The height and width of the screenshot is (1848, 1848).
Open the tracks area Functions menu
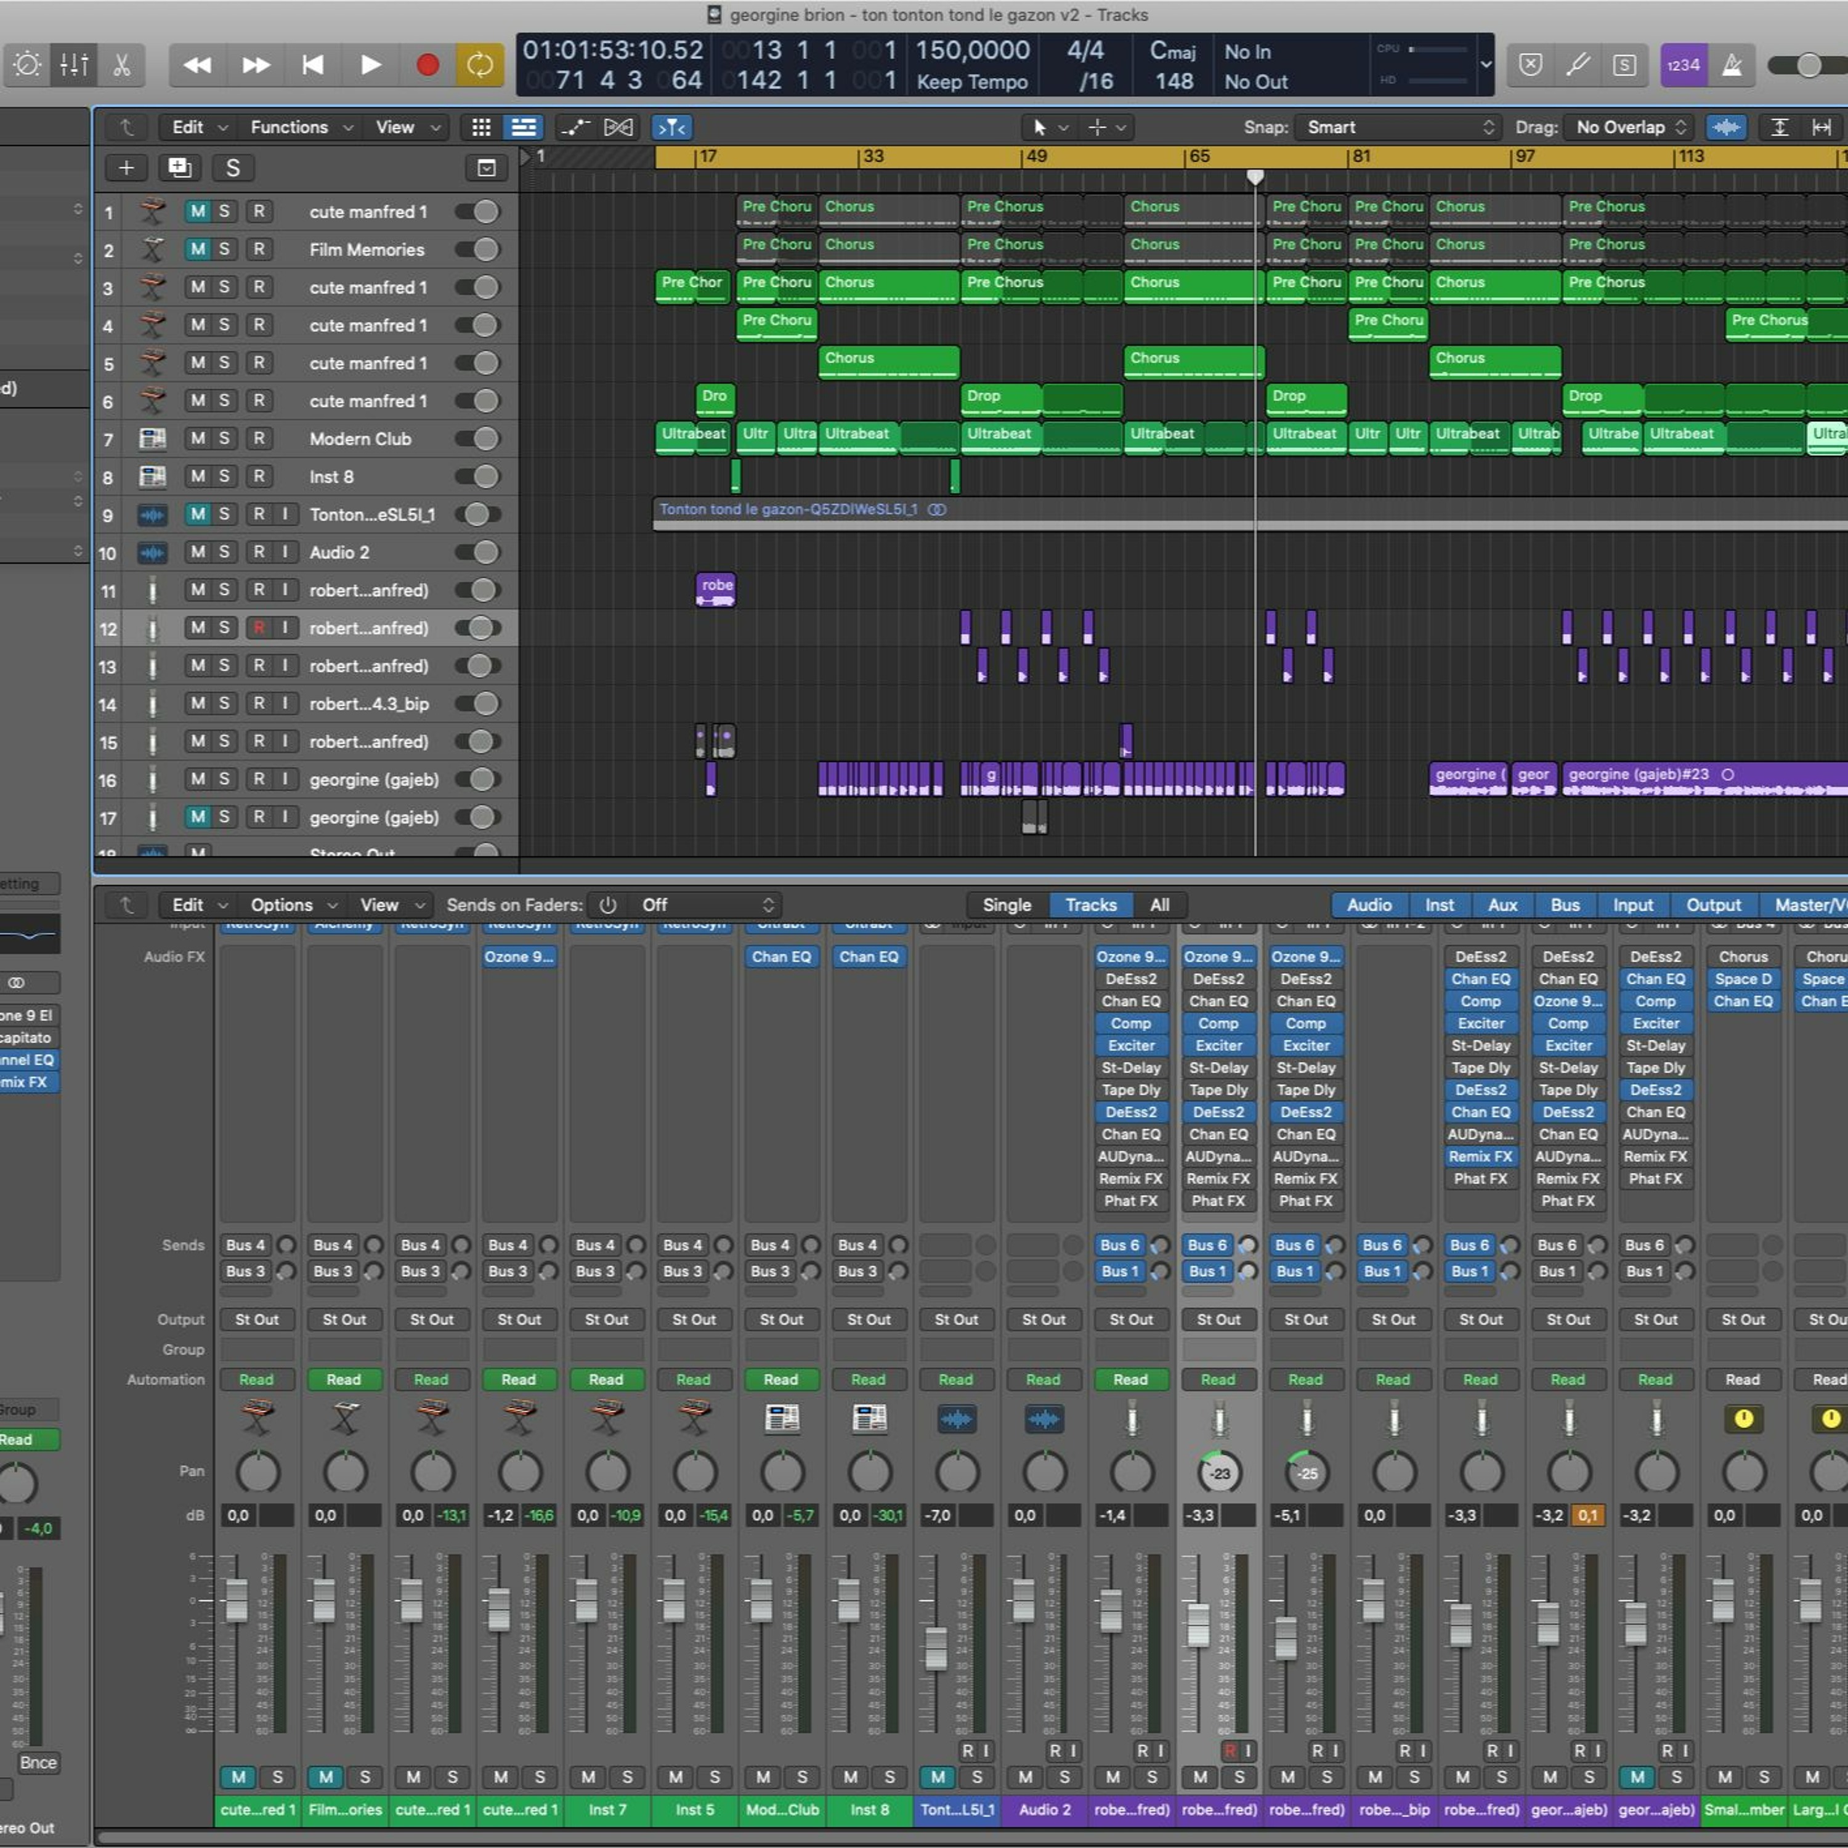(301, 128)
